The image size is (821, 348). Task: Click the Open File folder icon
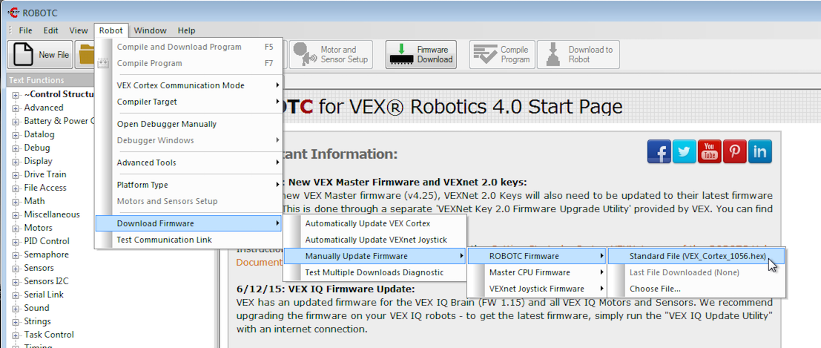point(85,54)
